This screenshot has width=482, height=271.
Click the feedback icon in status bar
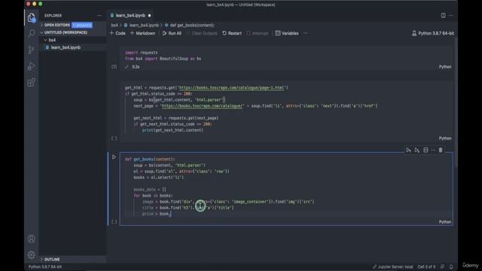(x=442, y=266)
